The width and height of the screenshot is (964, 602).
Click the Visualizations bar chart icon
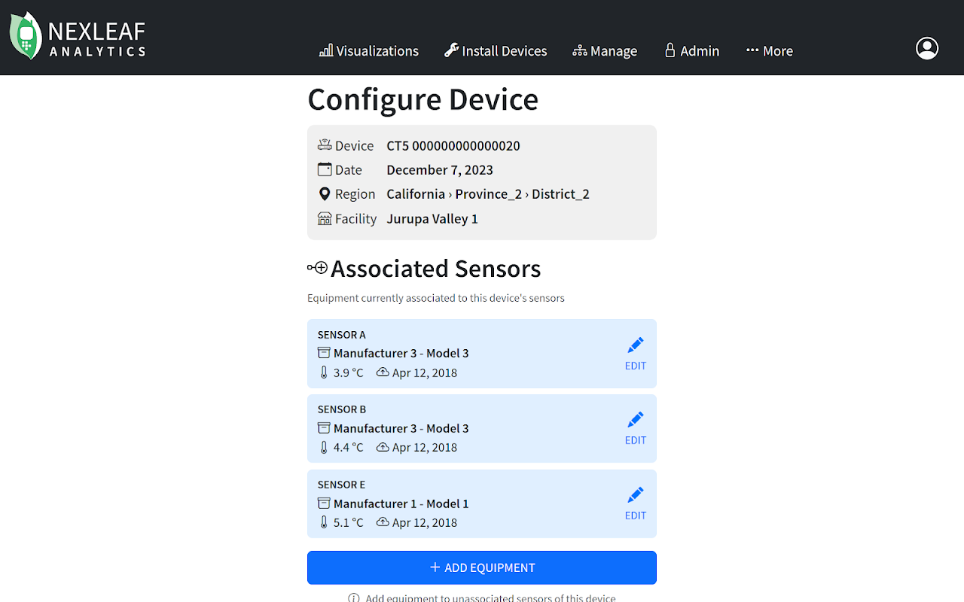(x=326, y=50)
